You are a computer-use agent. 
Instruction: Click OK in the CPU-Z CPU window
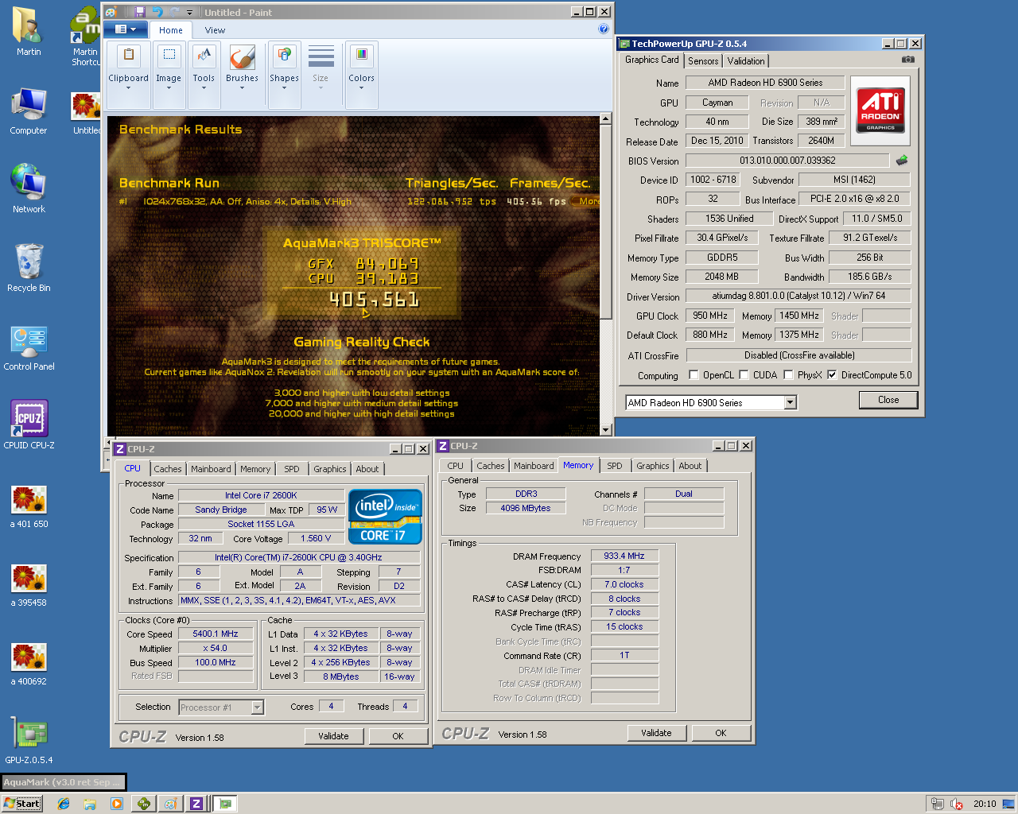point(398,736)
